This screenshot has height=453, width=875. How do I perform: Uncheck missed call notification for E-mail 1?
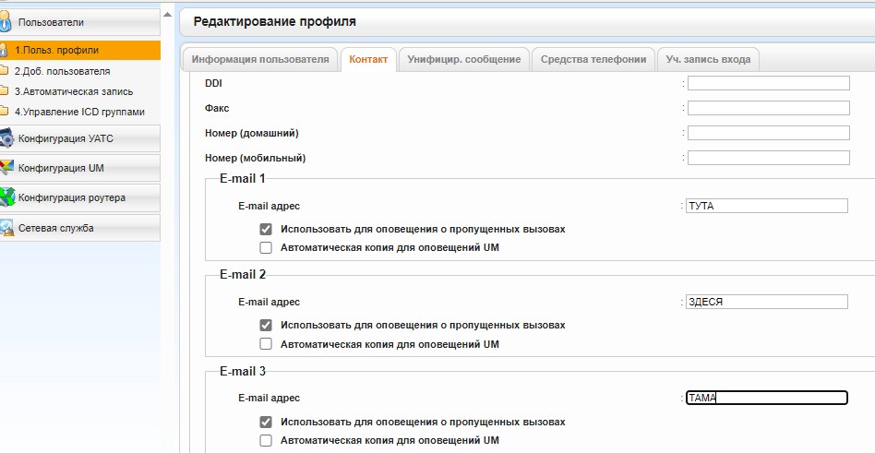point(266,230)
